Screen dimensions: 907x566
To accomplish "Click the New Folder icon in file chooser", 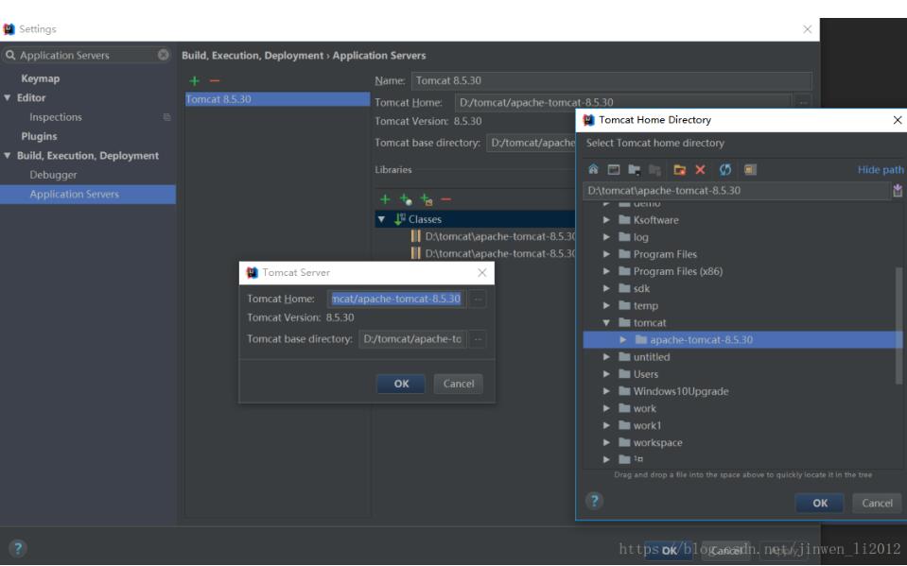I will pyautogui.click(x=679, y=170).
